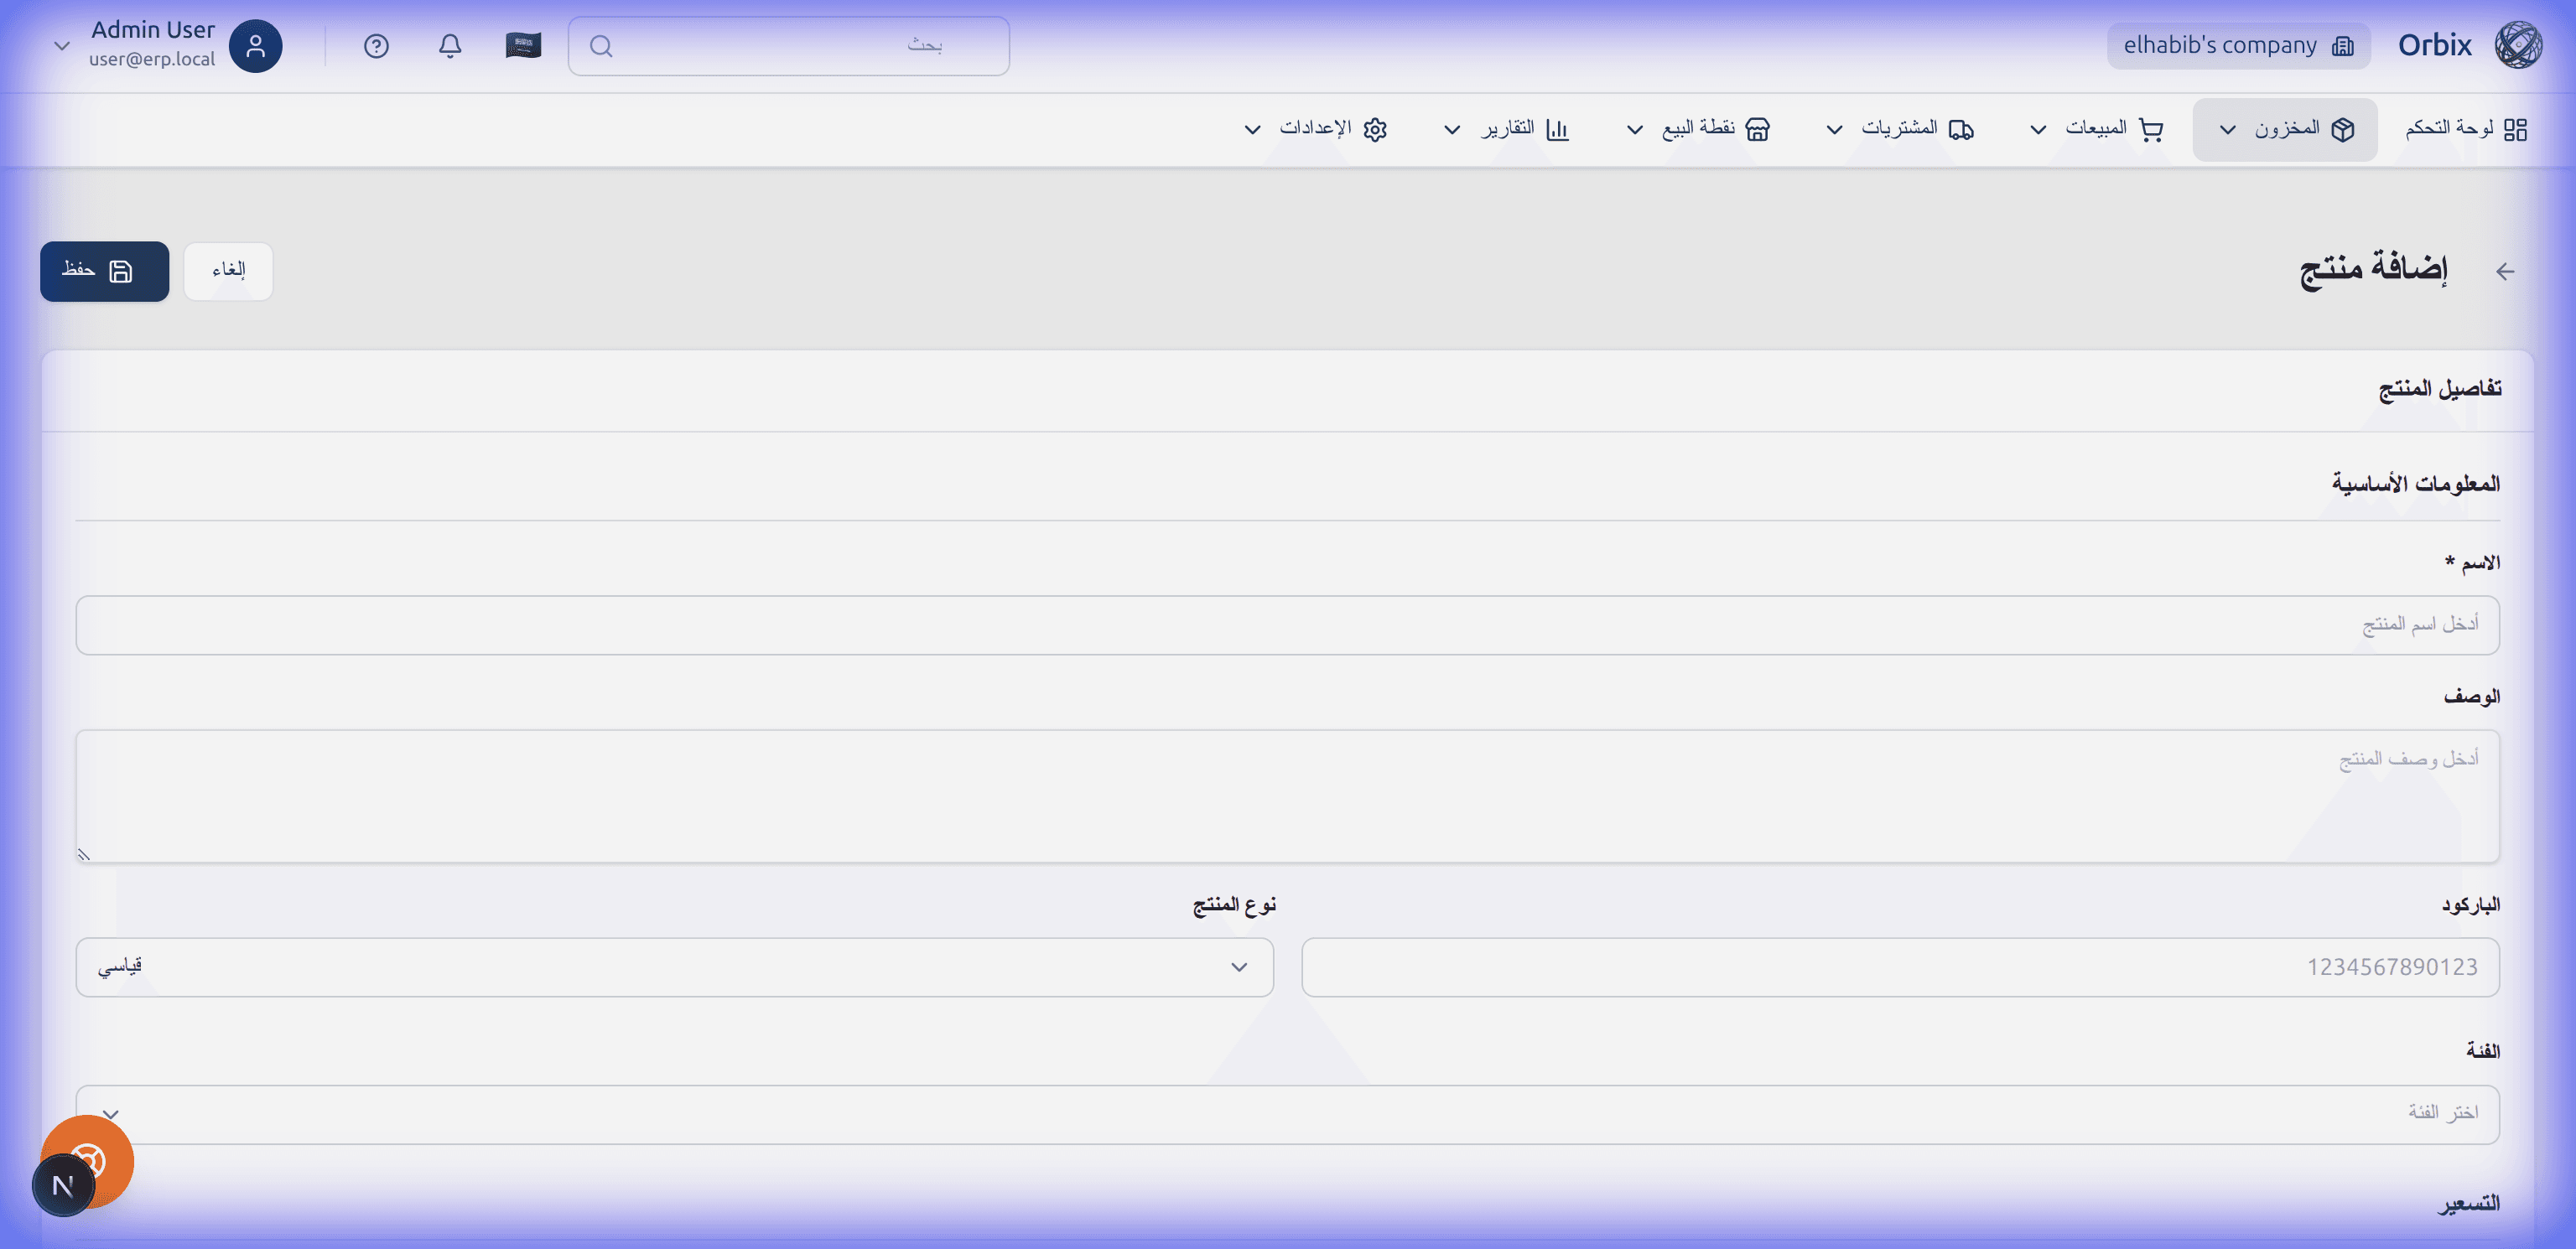Expand the Admin User account chevron
Image resolution: width=2576 pixels, height=1249 pixels.
pyautogui.click(x=62, y=46)
